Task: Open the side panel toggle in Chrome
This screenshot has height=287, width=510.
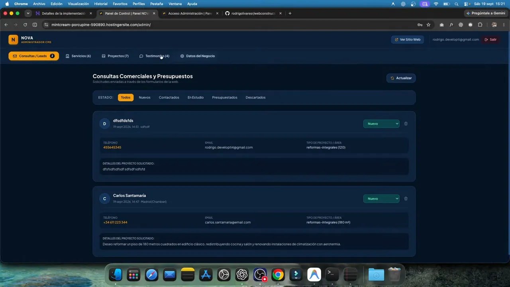Action: pyautogui.click(x=35, y=25)
